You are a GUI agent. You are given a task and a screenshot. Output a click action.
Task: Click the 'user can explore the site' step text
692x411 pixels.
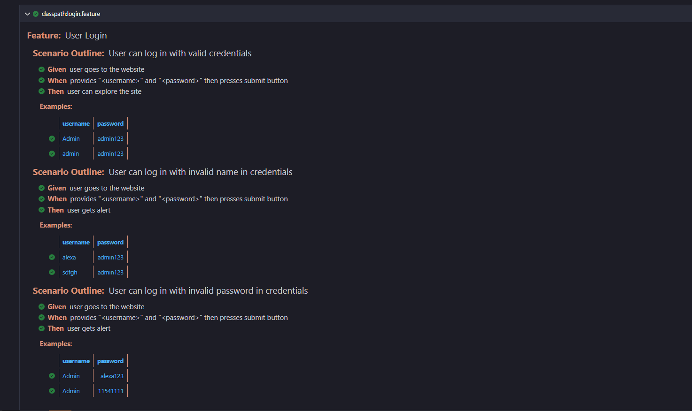pos(104,91)
